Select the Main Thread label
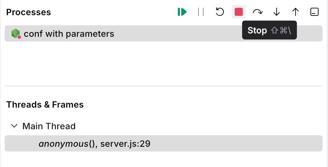Screen dimensions: 328x167 49,126
